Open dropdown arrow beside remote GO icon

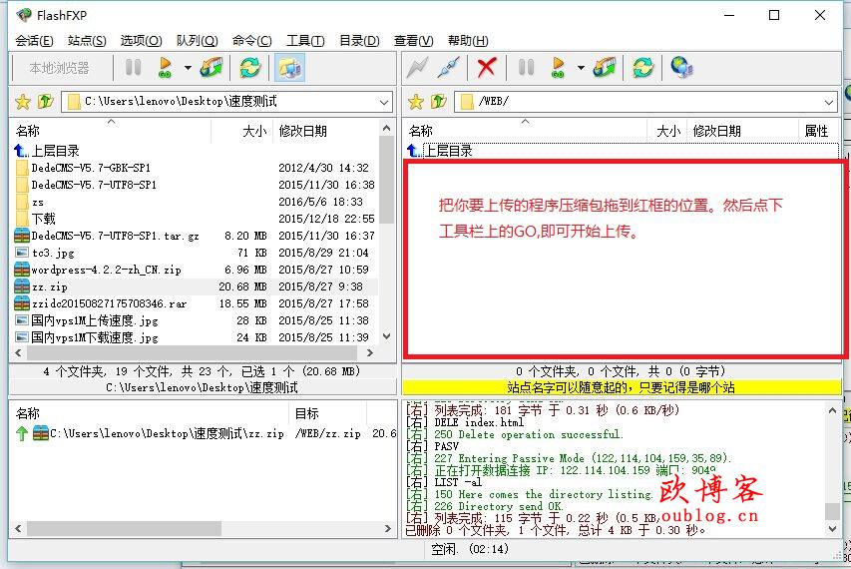pyautogui.click(x=581, y=68)
